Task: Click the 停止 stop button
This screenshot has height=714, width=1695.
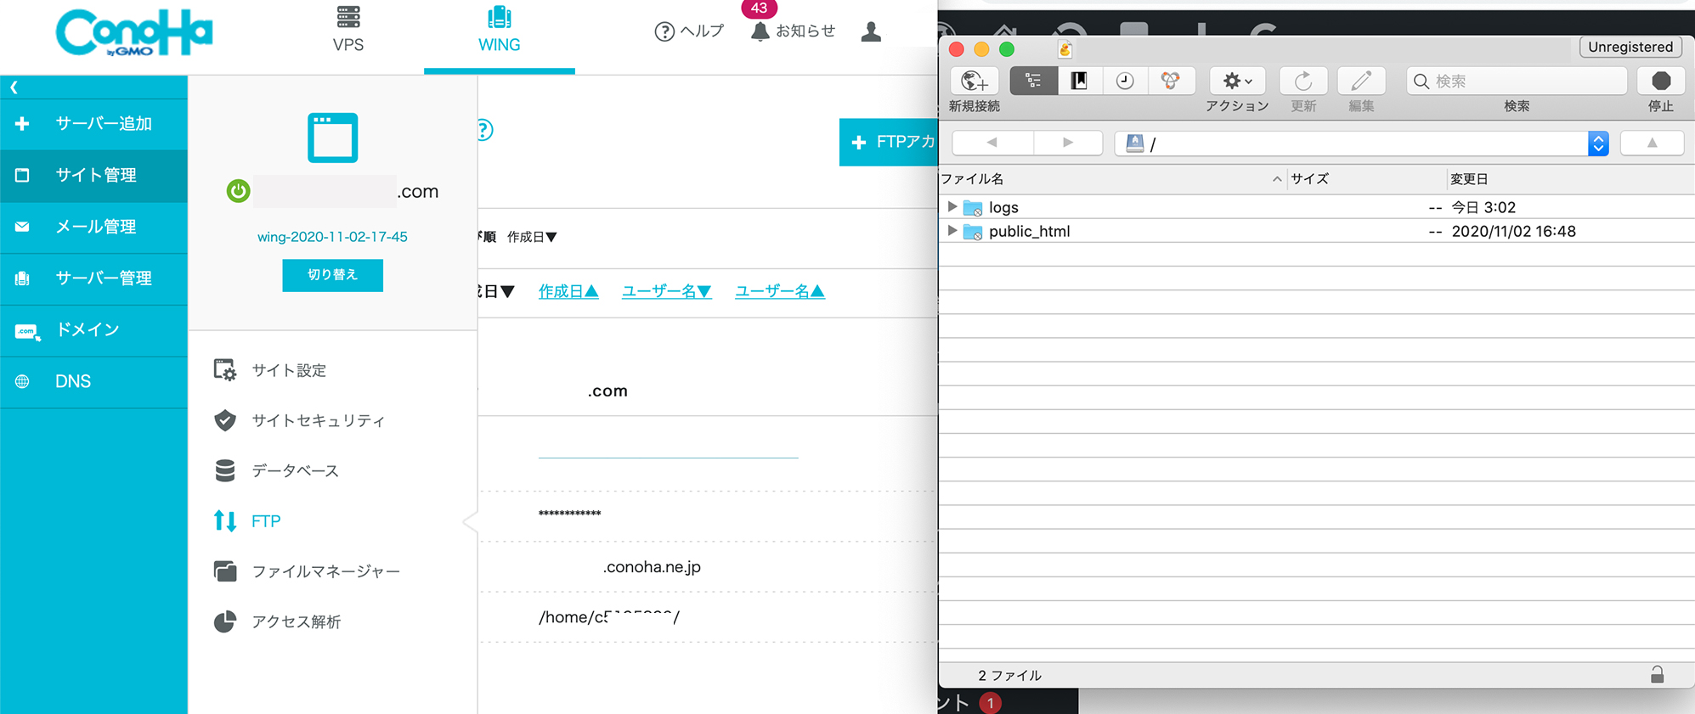Action: 1661,81
